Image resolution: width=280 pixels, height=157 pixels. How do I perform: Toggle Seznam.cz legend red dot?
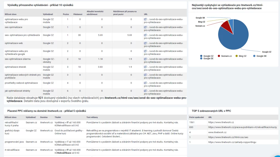coord(219,56)
